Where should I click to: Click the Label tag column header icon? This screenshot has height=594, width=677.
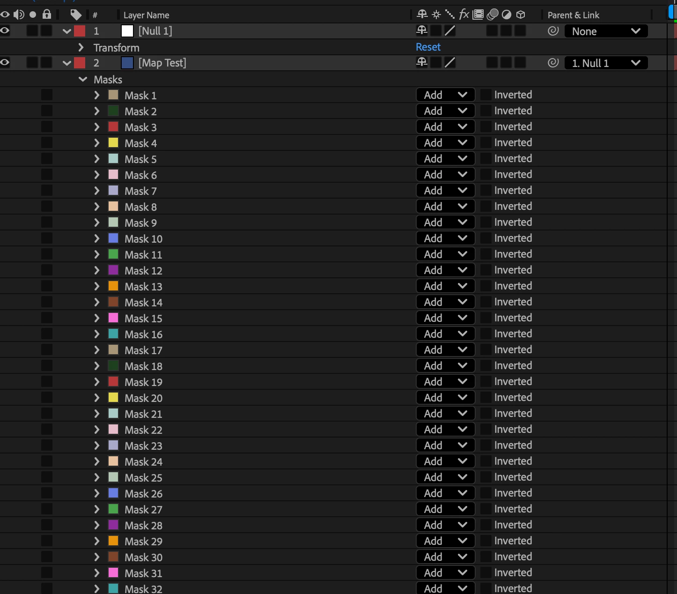pos(76,15)
